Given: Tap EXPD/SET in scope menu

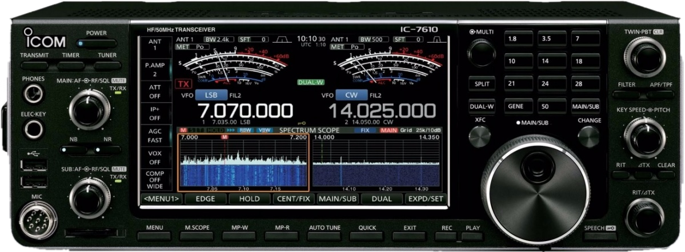Looking at the screenshot, I should [x=425, y=199].
